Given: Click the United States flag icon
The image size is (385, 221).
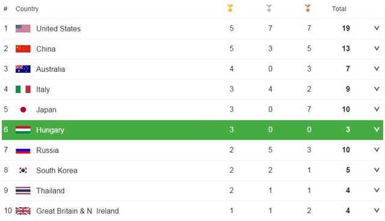Looking at the screenshot, I should click(x=23, y=28).
